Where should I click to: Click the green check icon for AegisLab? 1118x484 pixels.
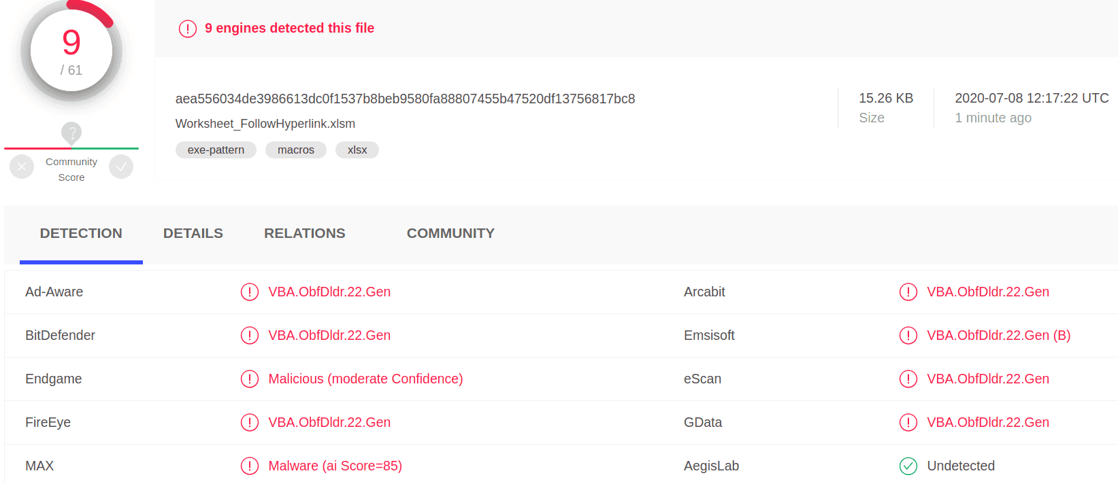click(x=908, y=466)
